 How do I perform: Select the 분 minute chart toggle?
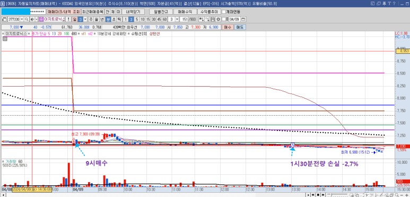108,19
